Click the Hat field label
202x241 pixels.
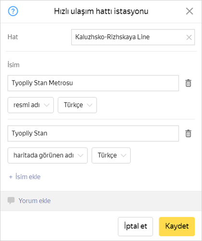[13, 37]
